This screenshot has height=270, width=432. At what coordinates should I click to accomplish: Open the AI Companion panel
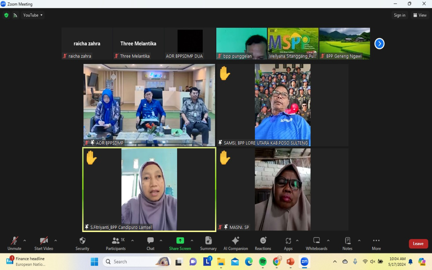coord(235,243)
